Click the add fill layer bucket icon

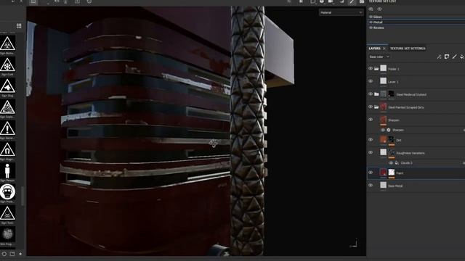(x=462, y=57)
